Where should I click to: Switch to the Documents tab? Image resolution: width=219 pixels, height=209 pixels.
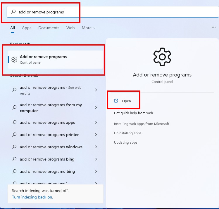click(49, 28)
